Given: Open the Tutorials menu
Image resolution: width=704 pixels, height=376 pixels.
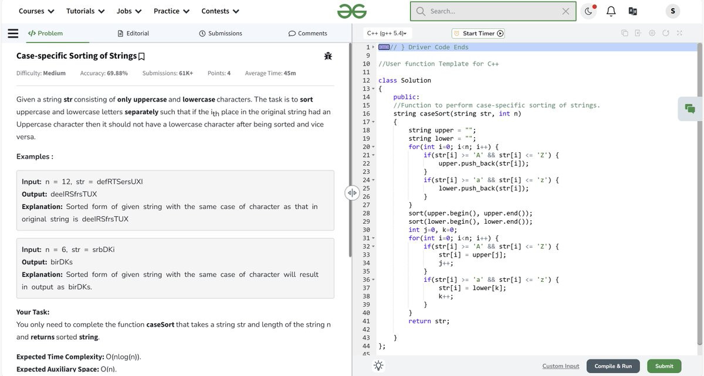Looking at the screenshot, I should coord(86,11).
